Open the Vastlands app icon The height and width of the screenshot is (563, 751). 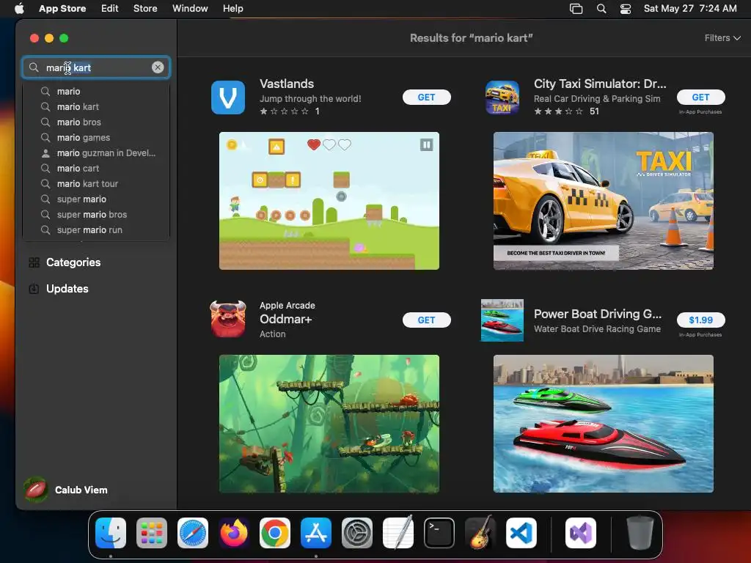click(x=228, y=97)
